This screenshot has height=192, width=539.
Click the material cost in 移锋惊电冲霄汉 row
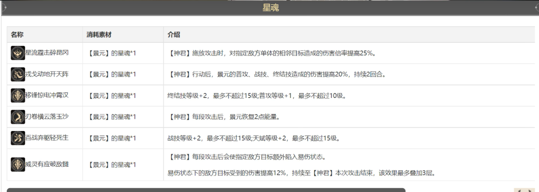112,96
